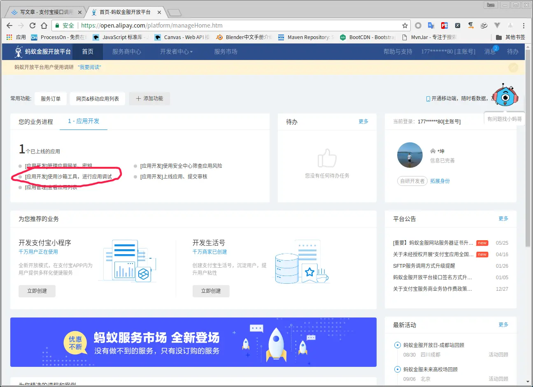533x387 pixels.
Task: Open 服务市场 in the navigation bar
Action: (226, 51)
